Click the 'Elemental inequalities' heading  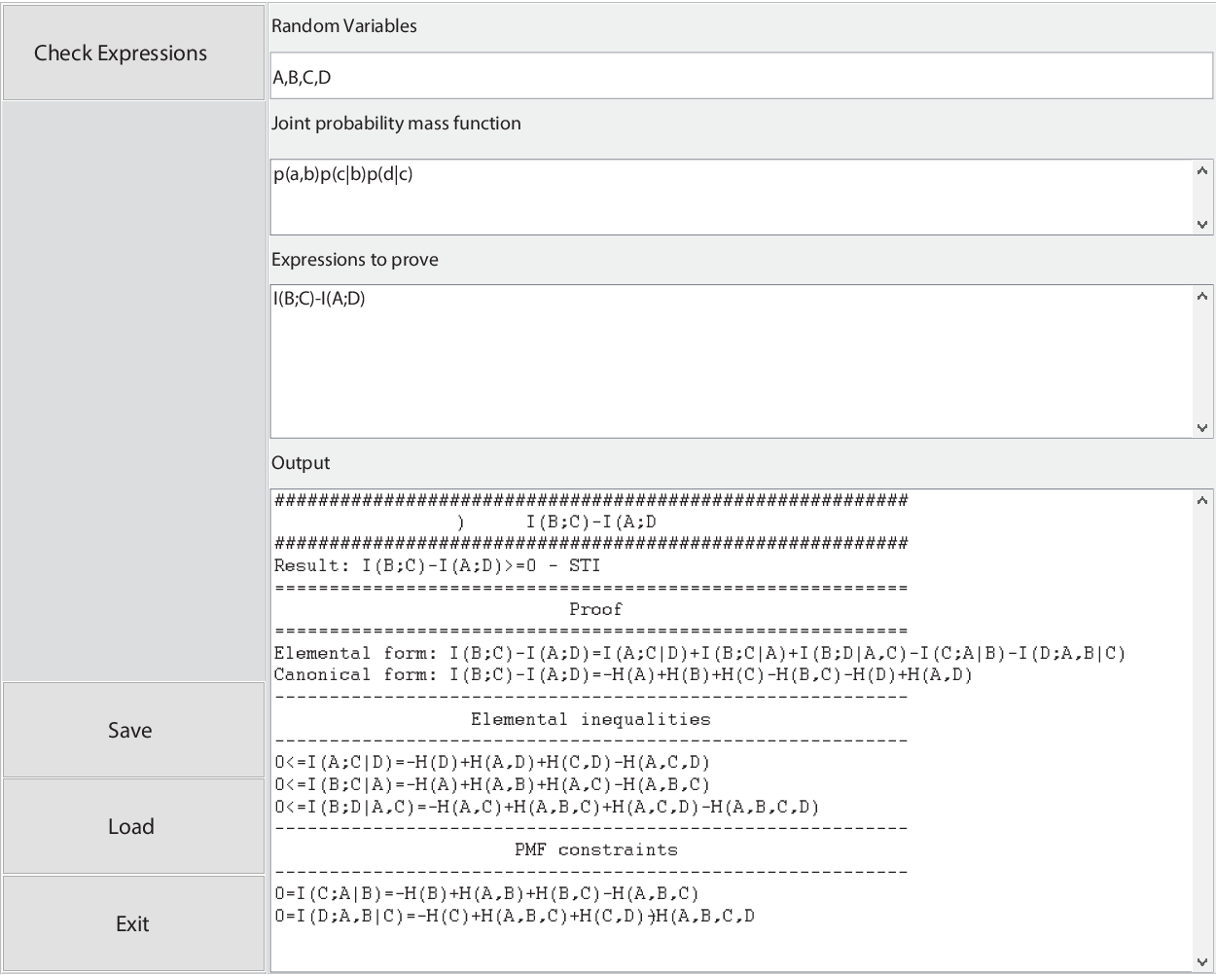[x=590, y=719]
